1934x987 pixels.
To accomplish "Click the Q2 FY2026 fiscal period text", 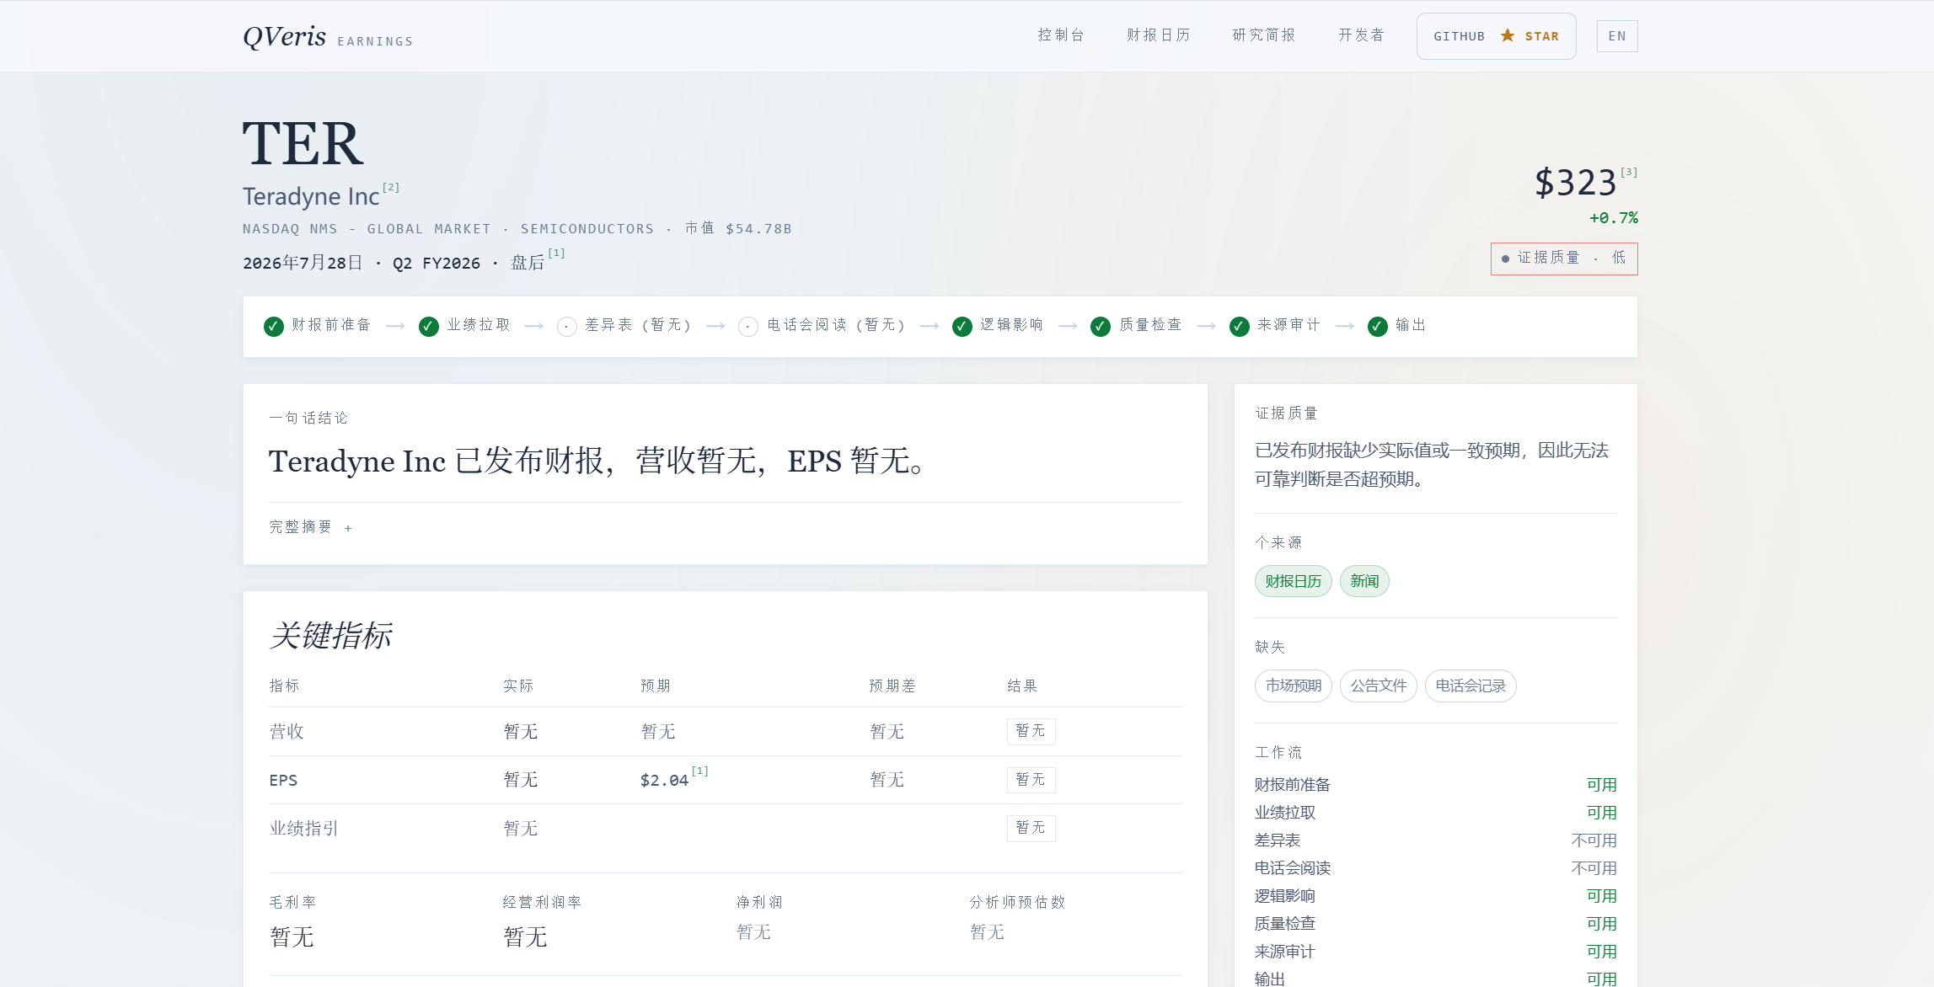I will [x=437, y=264].
